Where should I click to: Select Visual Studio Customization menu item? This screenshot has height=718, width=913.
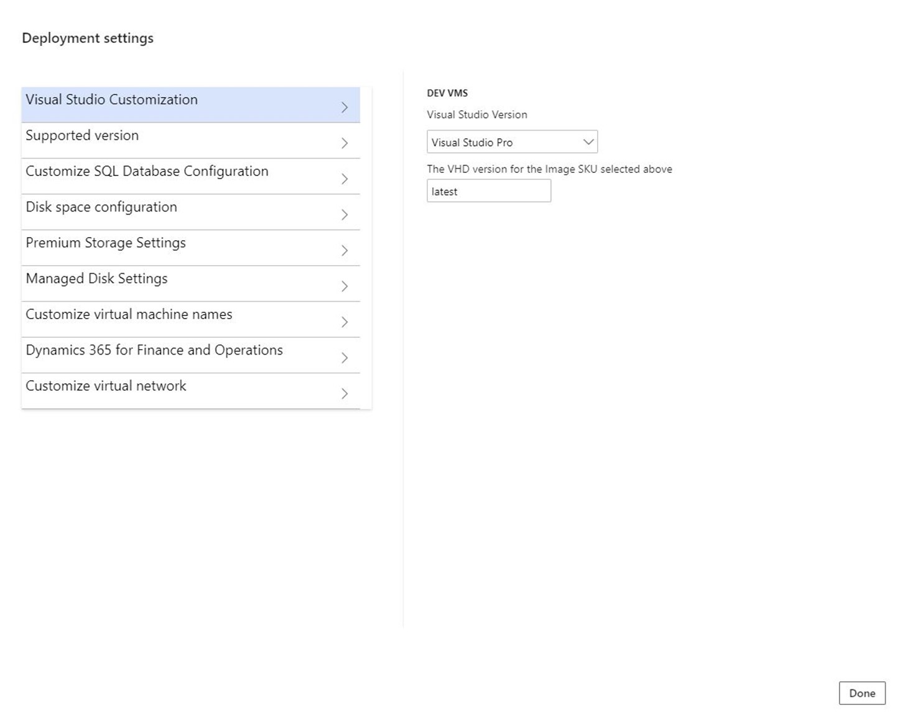coord(190,105)
